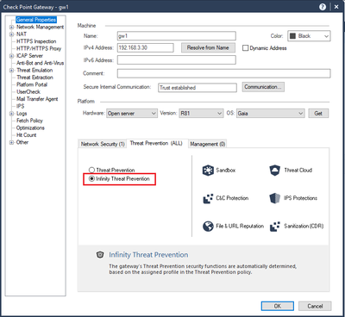Enable the Dynamic Address checkbox
The width and height of the screenshot is (345, 317).
[x=245, y=48]
